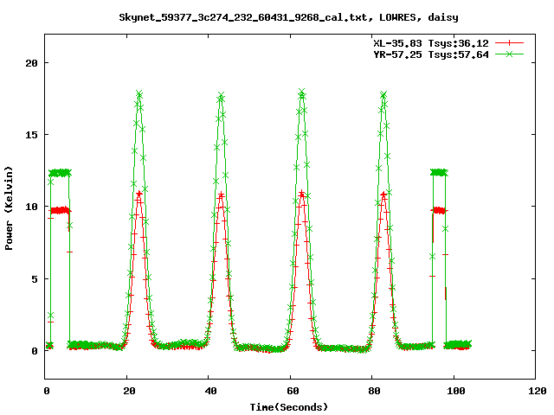
Task: Click the x-axis origin label 0
Action: tap(47, 391)
